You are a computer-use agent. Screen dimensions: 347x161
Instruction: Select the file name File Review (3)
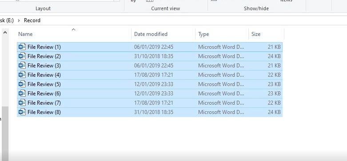click(x=44, y=65)
